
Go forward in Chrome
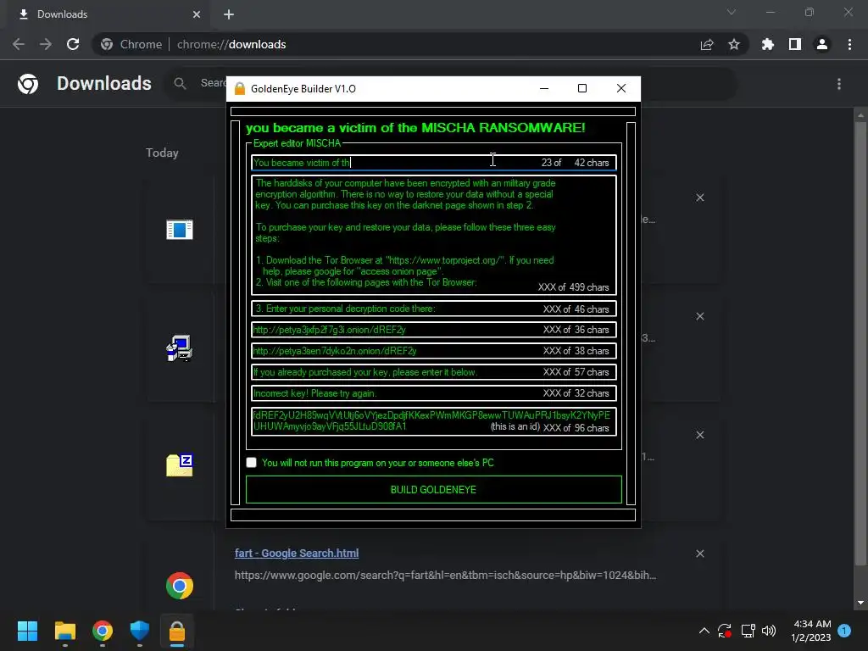click(46, 44)
